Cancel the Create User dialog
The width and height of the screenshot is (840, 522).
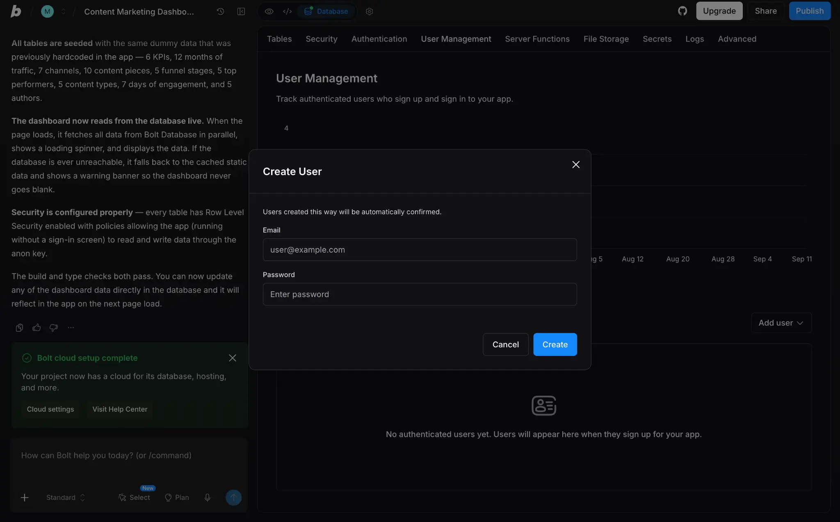coord(505,344)
